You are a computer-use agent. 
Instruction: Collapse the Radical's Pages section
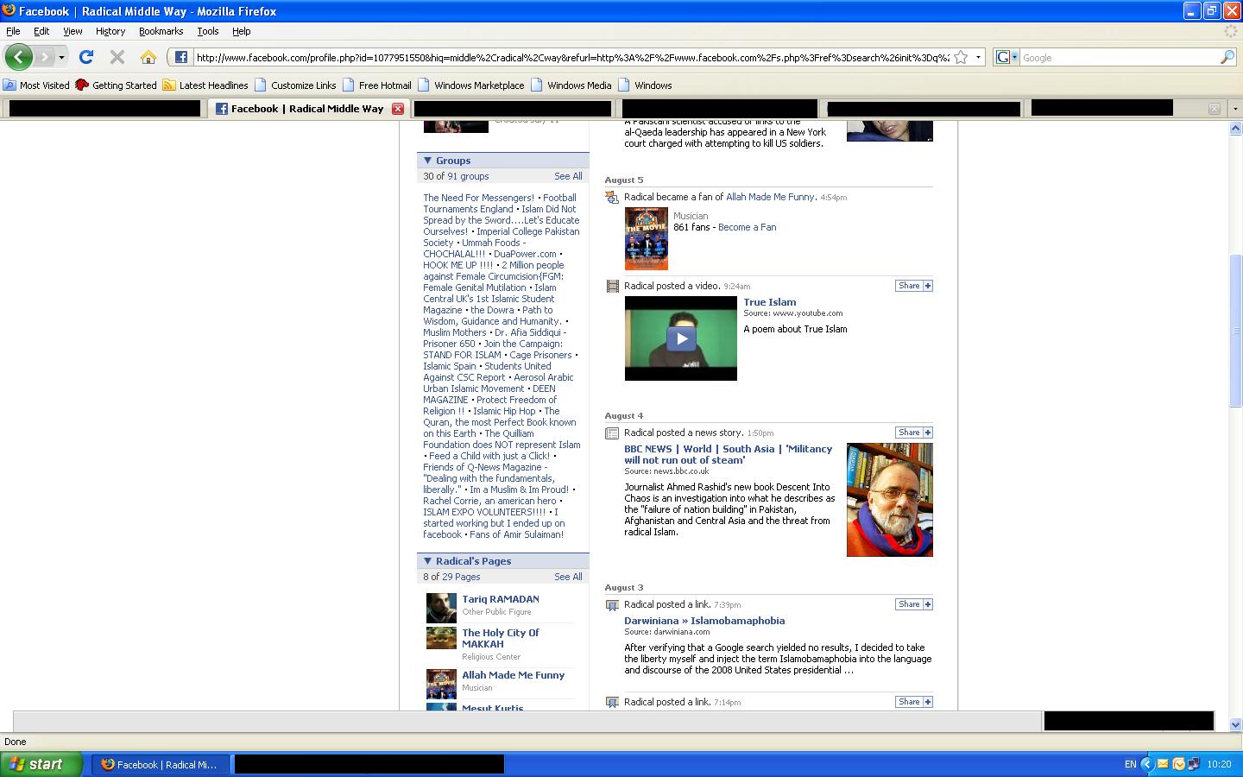tap(427, 561)
